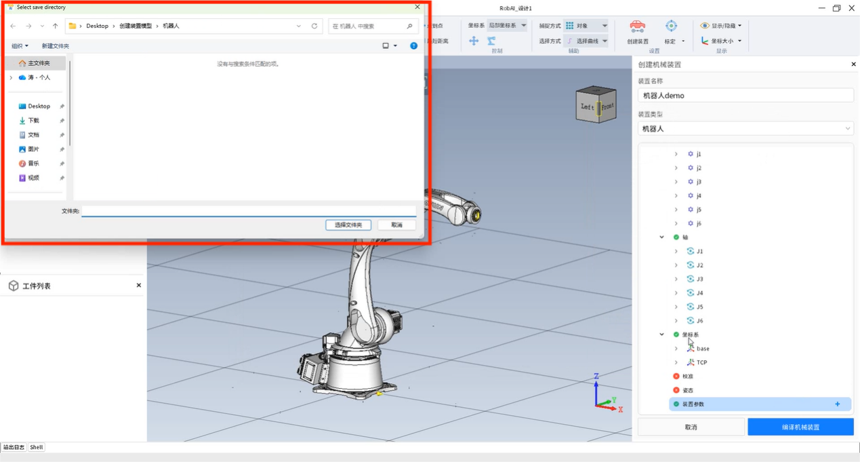Open the 装置类型 机器人 dropdown
Viewport: 860px width, 462px height.
pos(745,129)
